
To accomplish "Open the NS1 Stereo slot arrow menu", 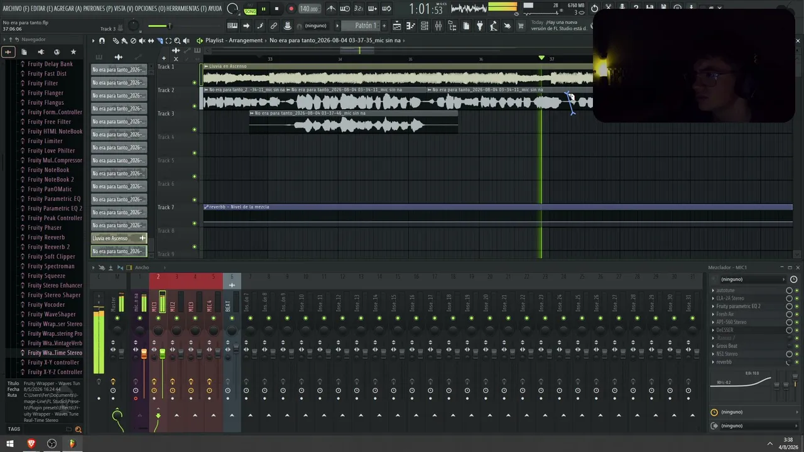I will click(713, 354).
